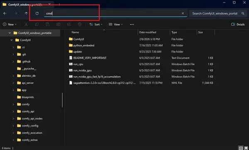Click the 2/6/2026 3:18 PM date
249x150 pixels.
click(149, 39)
